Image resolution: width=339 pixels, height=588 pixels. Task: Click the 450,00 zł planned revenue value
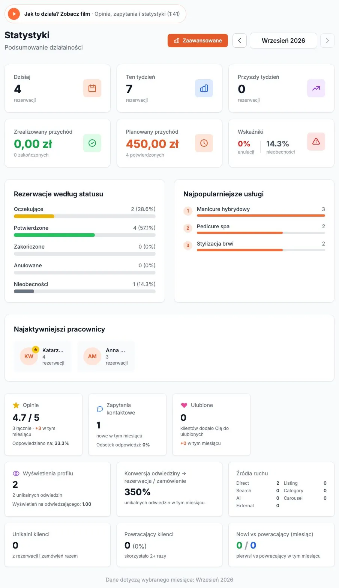tap(152, 144)
